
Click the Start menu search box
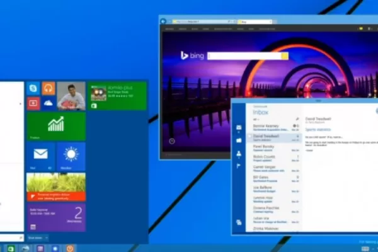click(11, 238)
